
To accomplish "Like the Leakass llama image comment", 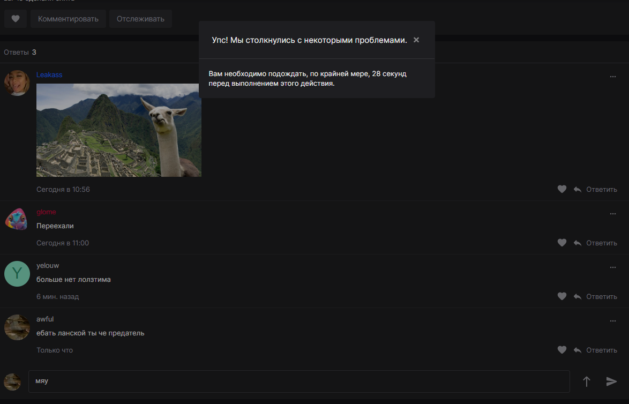I will click(561, 189).
